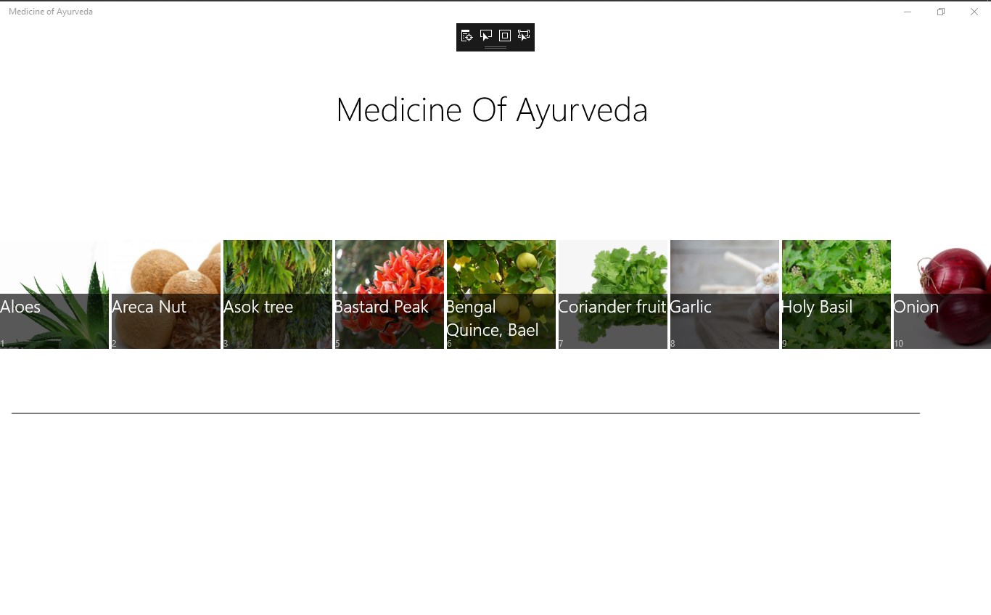Toggle track focused element icon
Screen dimensions: 991x615
tap(524, 36)
